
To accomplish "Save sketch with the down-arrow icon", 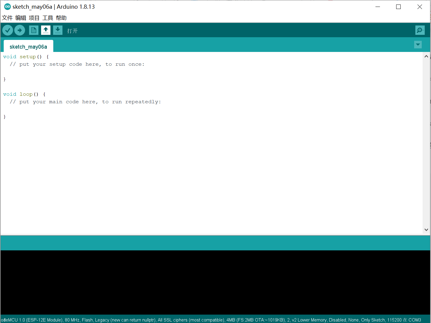I will (x=58, y=30).
